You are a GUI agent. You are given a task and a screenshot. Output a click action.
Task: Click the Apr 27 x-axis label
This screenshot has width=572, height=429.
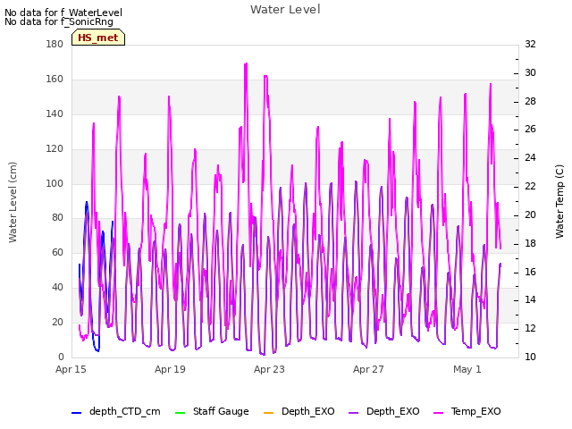[x=368, y=369]
